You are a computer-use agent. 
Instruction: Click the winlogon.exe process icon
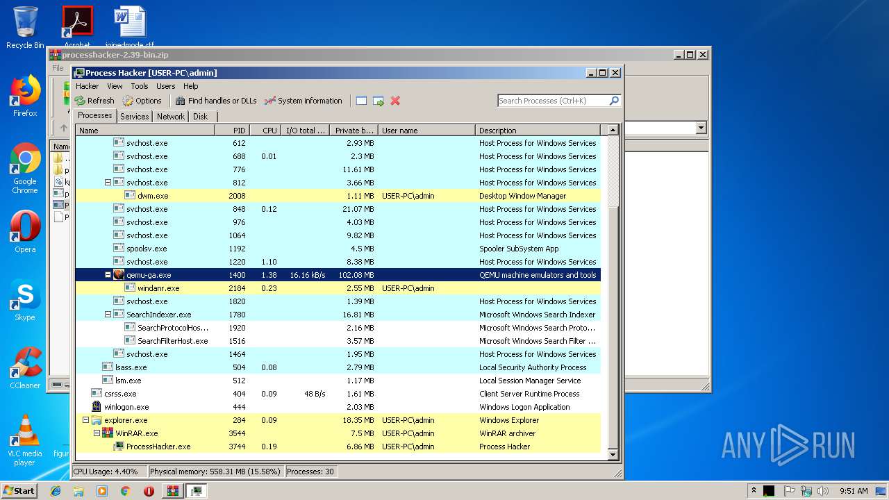[x=97, y=407]
